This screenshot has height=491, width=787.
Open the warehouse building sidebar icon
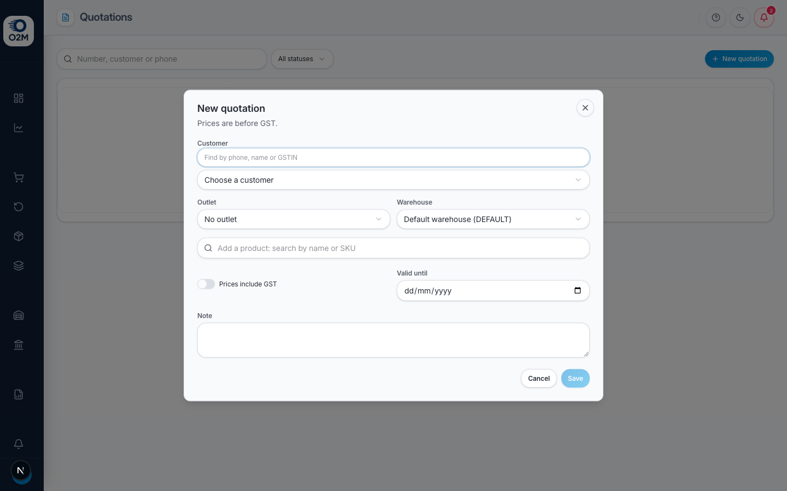[x=19, y=315]
